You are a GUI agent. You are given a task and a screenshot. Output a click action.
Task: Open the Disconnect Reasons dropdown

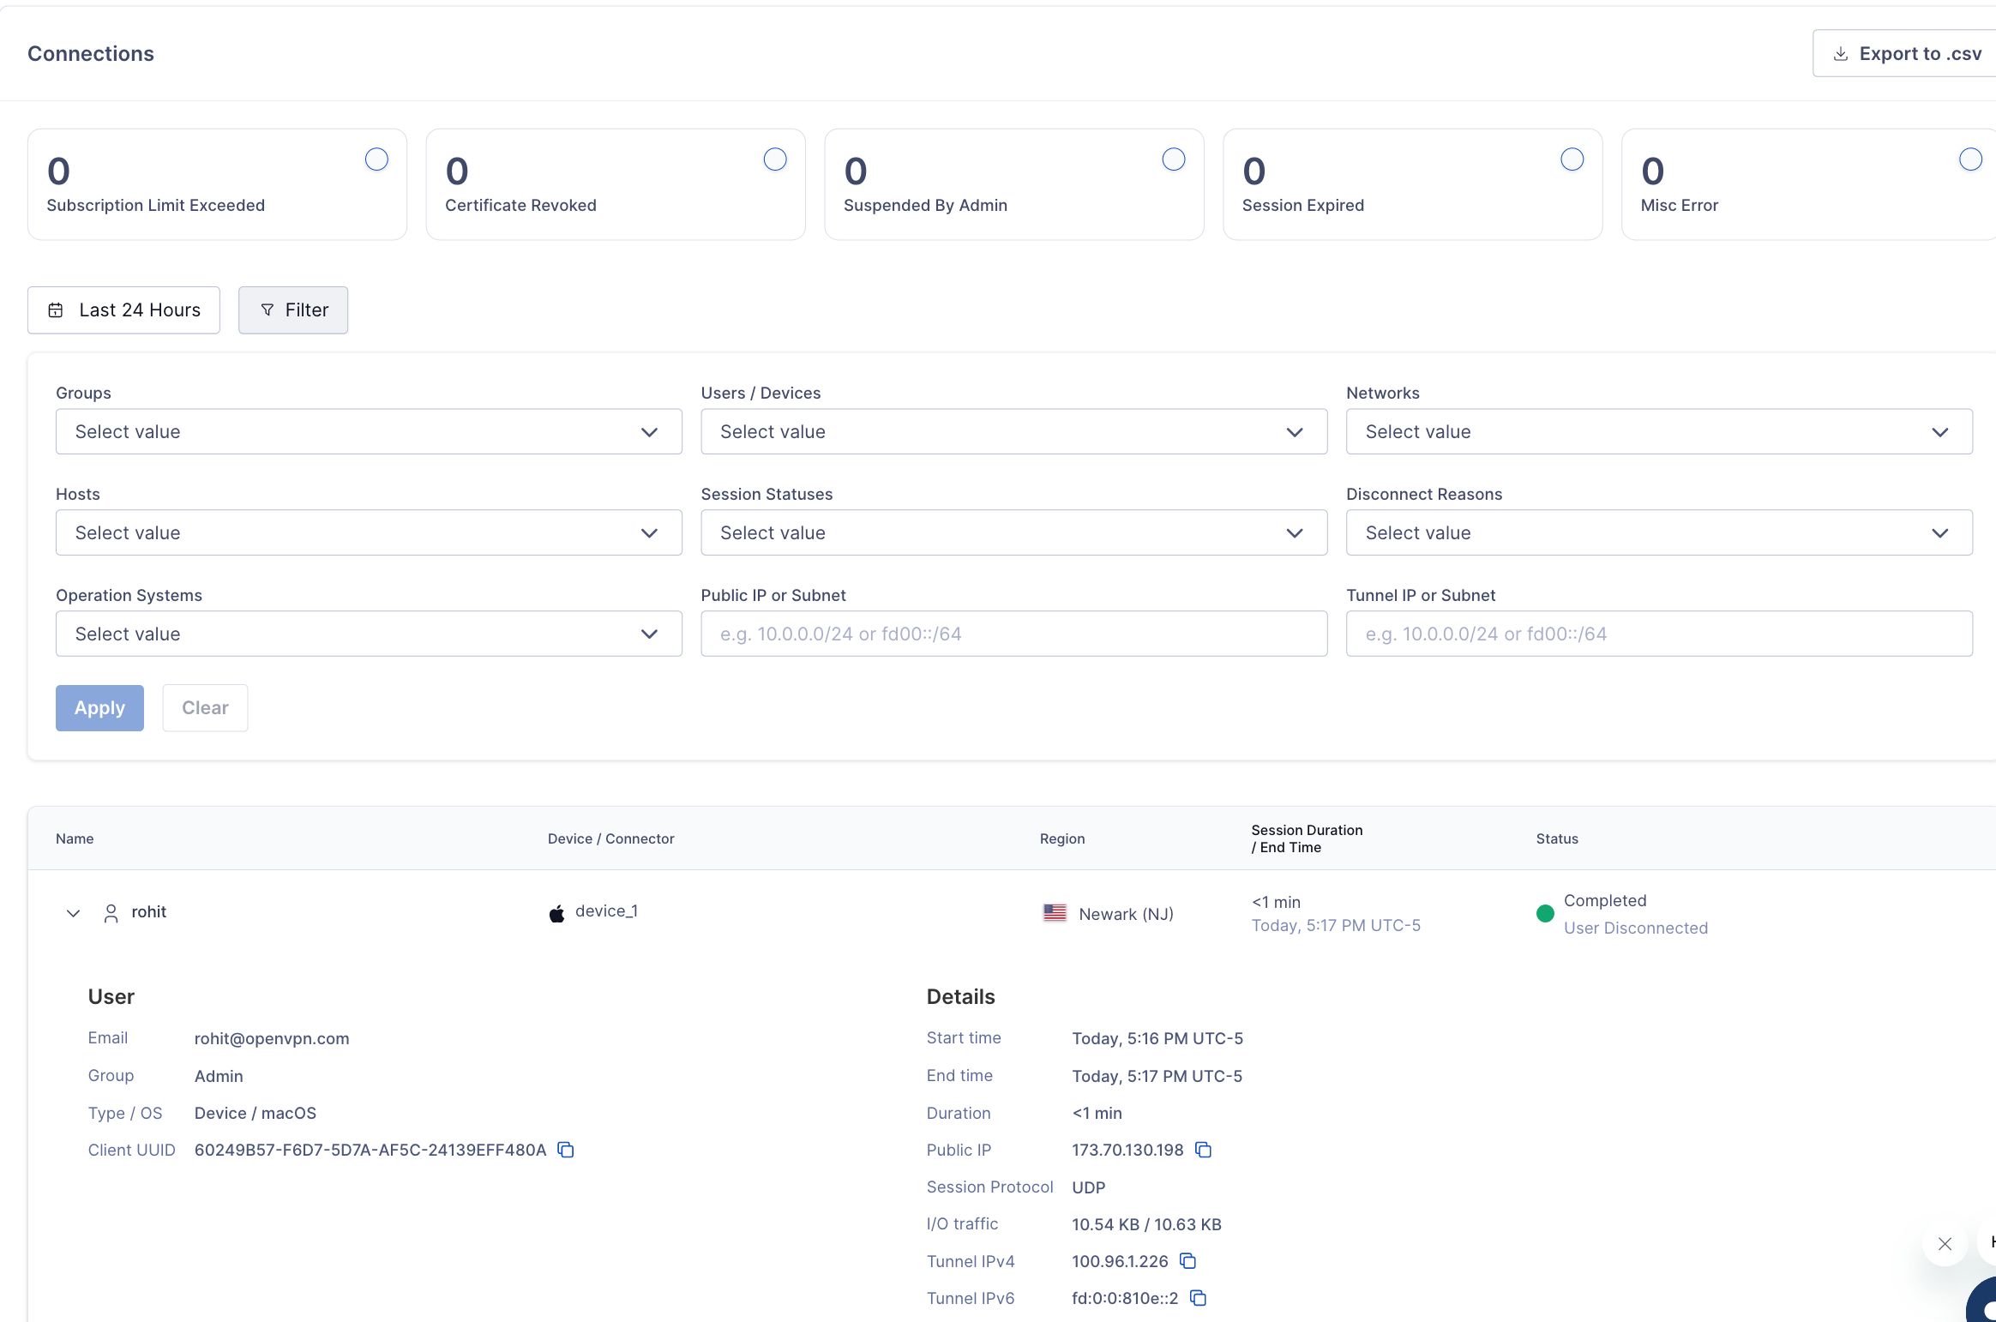coord(1657,532)
